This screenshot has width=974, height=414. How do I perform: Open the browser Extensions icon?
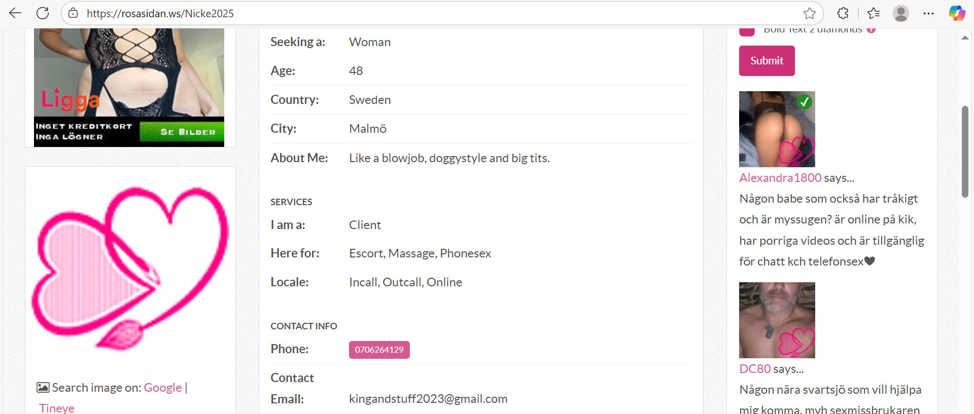[x=843, y=13]
